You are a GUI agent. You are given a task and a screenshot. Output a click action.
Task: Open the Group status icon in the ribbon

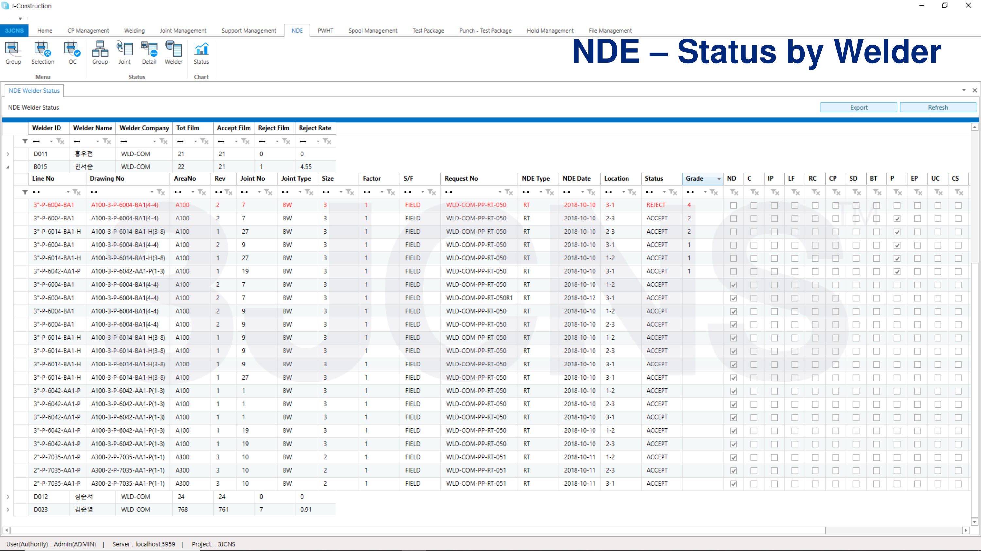(100, 53)
